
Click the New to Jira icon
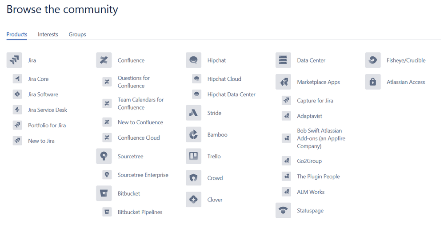click(17, 141)
